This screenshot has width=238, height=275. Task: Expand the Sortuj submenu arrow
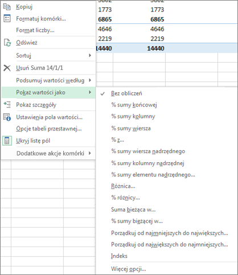90,55
